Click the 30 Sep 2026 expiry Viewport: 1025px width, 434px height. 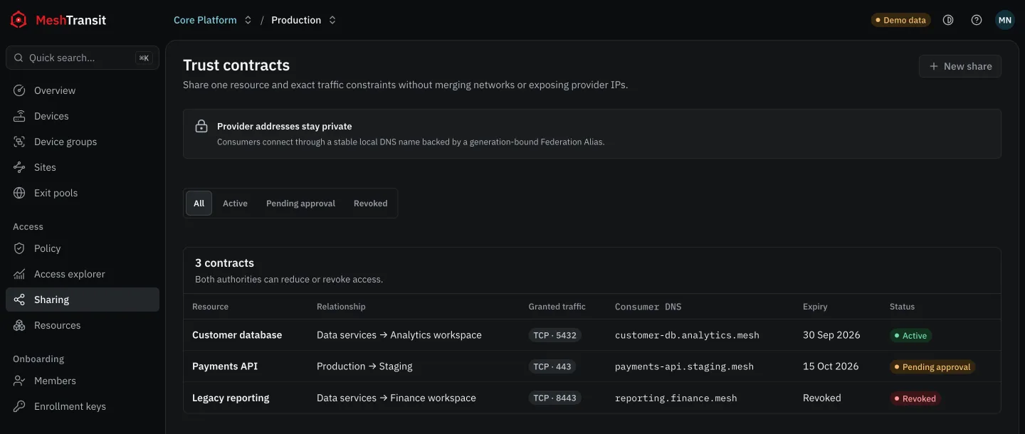[x=831, y=335]
